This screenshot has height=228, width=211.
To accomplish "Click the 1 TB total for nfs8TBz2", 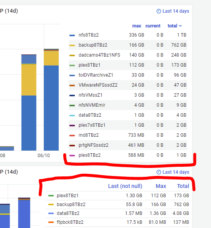I will pos(181,35).
